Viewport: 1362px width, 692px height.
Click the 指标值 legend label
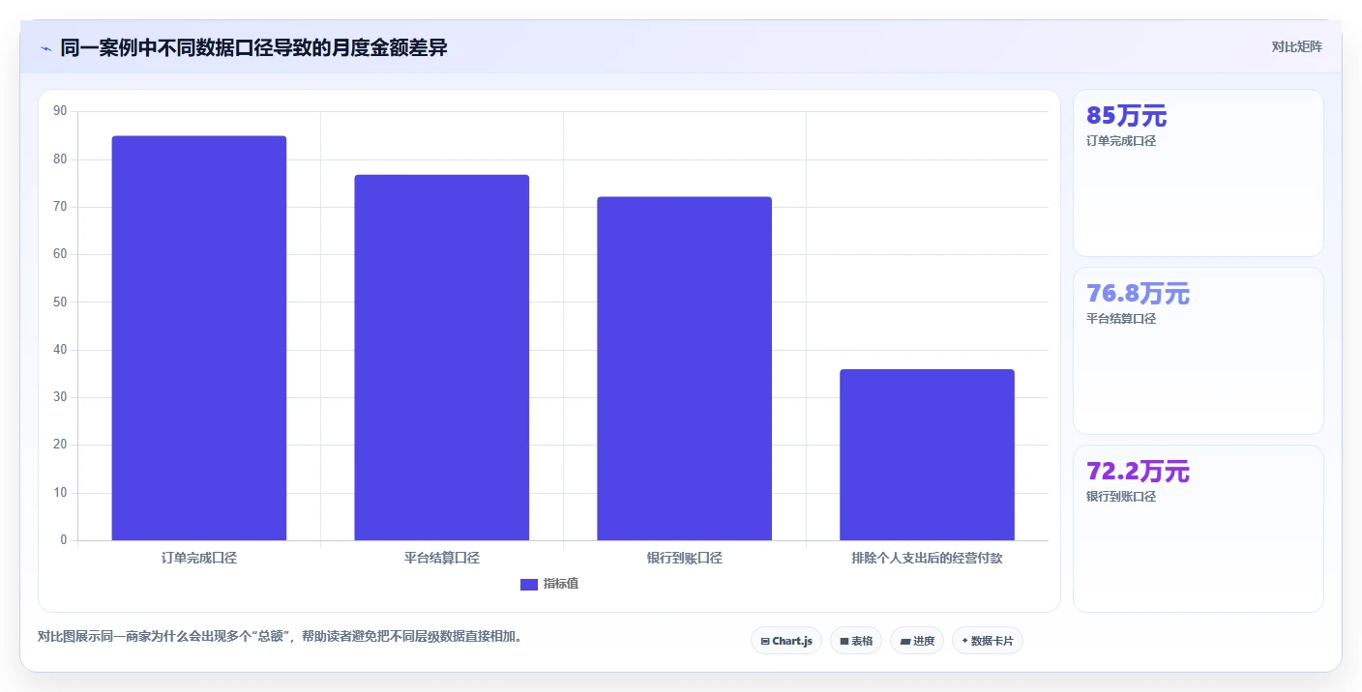[561, 584]
